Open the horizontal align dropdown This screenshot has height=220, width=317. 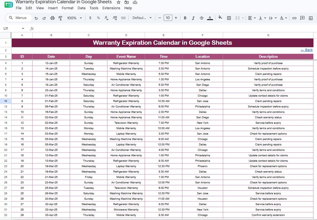pyautogui.click(x=252, y=18)
